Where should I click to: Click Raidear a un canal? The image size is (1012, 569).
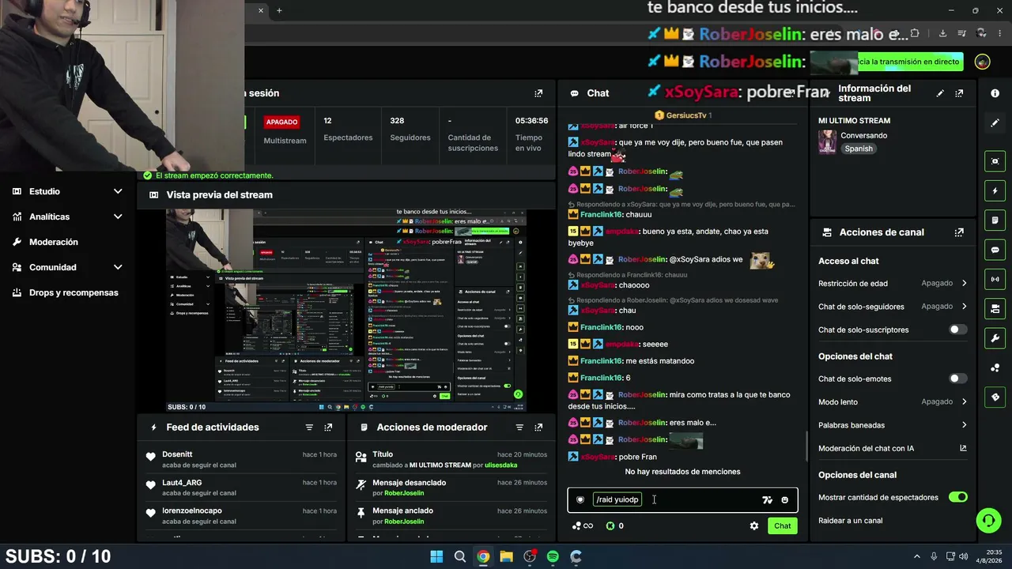851,521
